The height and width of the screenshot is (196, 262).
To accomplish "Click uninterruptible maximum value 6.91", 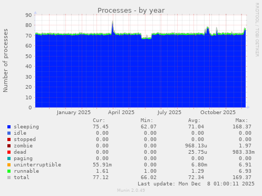I will click(x=245, y=165).
